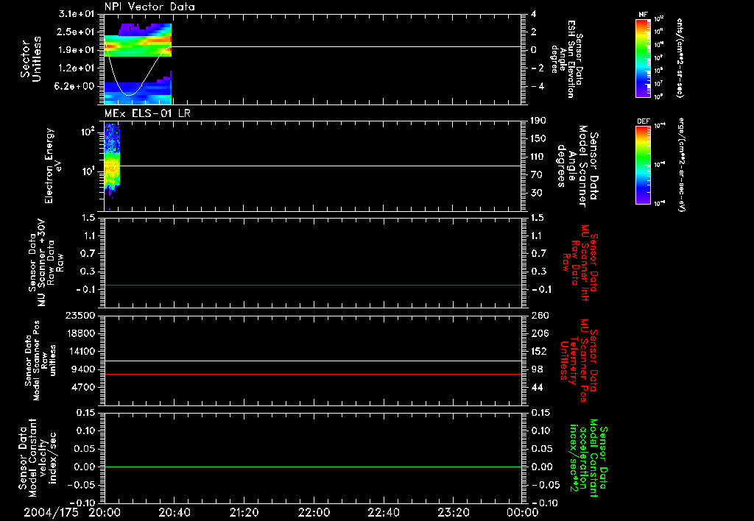
Task: Click the 'Model Scanner Angle degrees' axis title
Action: click(578, 166)
